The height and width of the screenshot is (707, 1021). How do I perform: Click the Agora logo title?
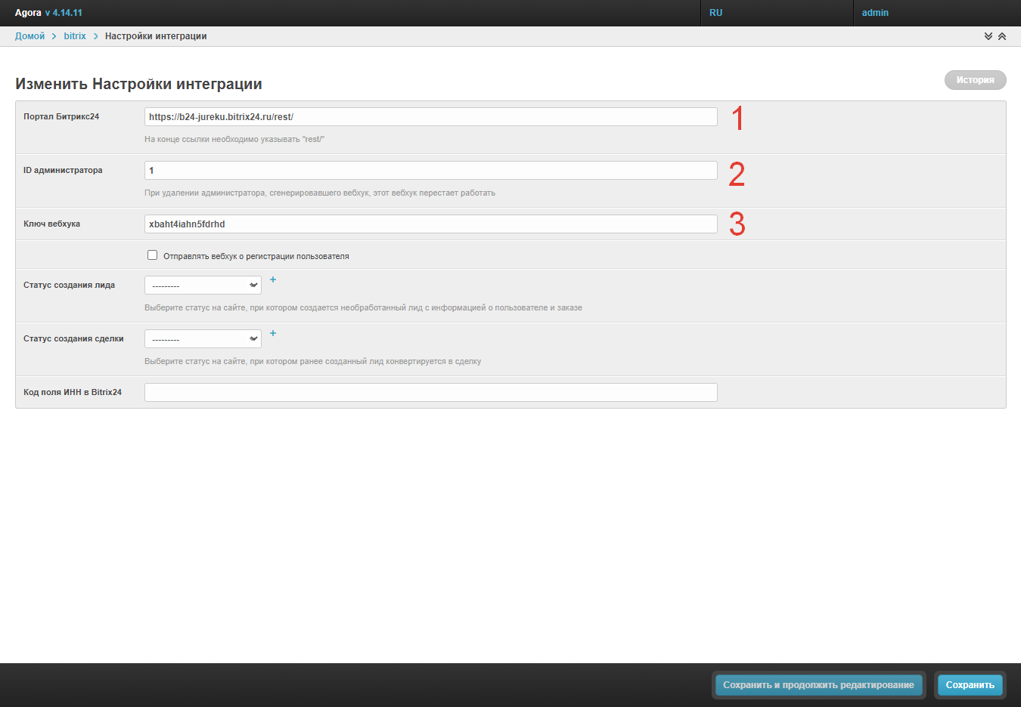(x=28, y=13)
